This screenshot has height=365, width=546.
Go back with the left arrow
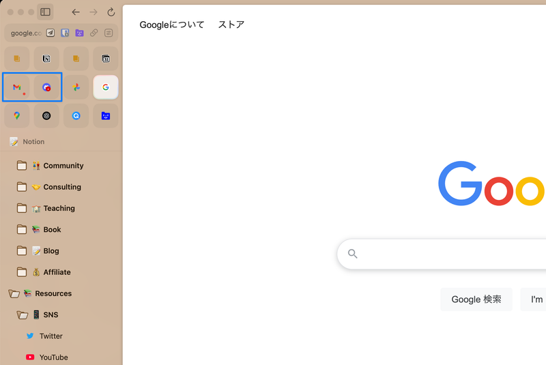click(x=76, y=12)
